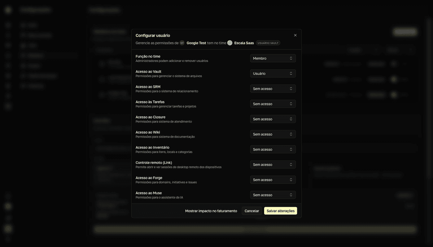Click the Acesso ao Forge label
The height and width of the screenshot is (247, 433).
click(149, 178)
